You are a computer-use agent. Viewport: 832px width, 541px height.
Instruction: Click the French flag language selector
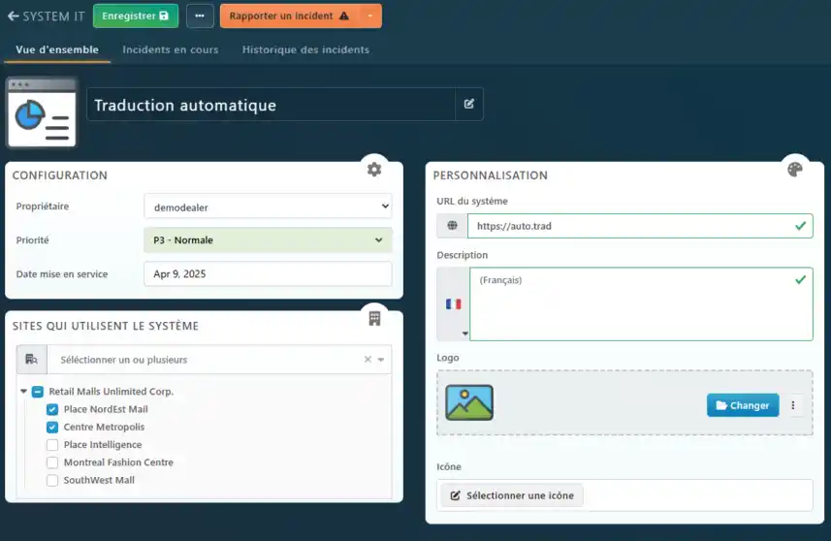(453, 303)
